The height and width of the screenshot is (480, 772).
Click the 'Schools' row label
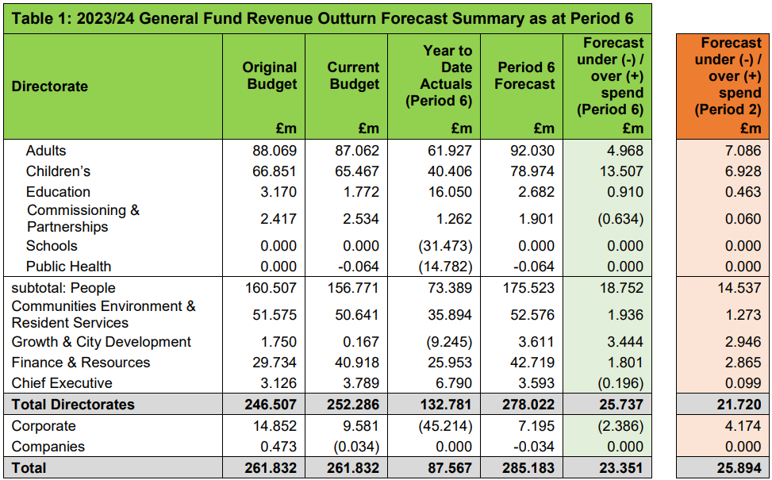click(x=52, y=246)
